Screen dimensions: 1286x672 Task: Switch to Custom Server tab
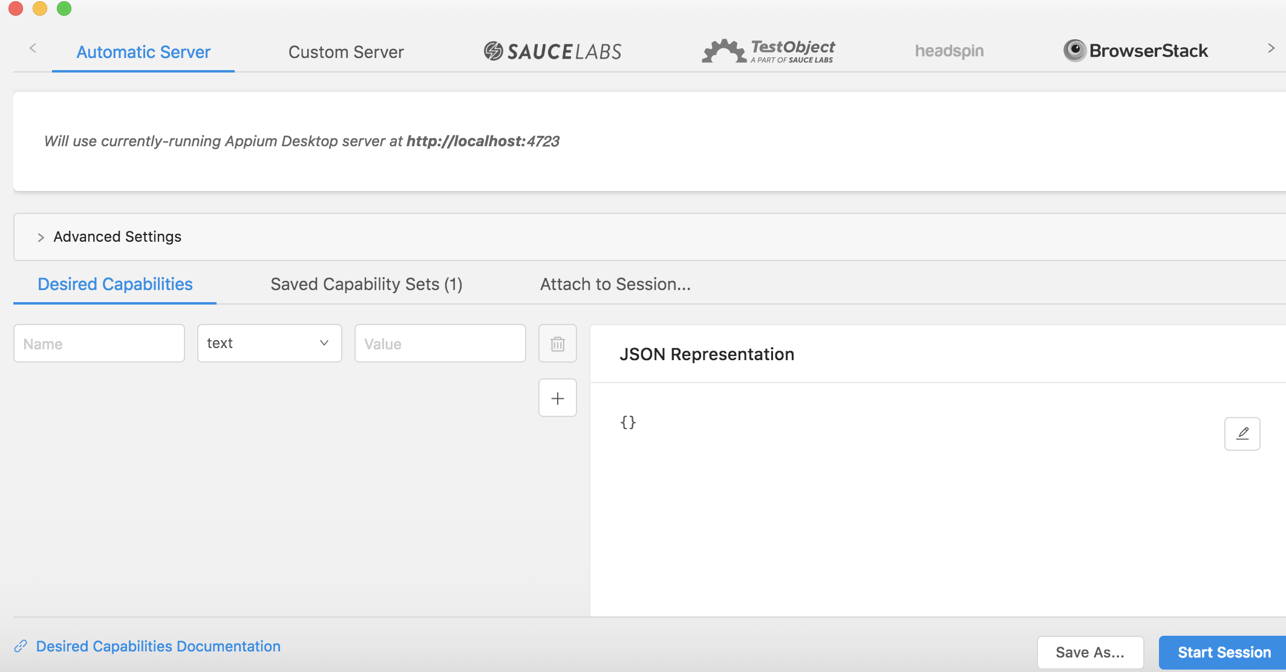(345, 52)
